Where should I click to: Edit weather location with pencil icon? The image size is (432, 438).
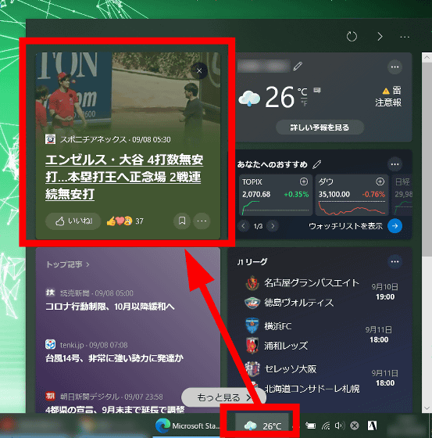pyautogui.click(x=298, y=66)
